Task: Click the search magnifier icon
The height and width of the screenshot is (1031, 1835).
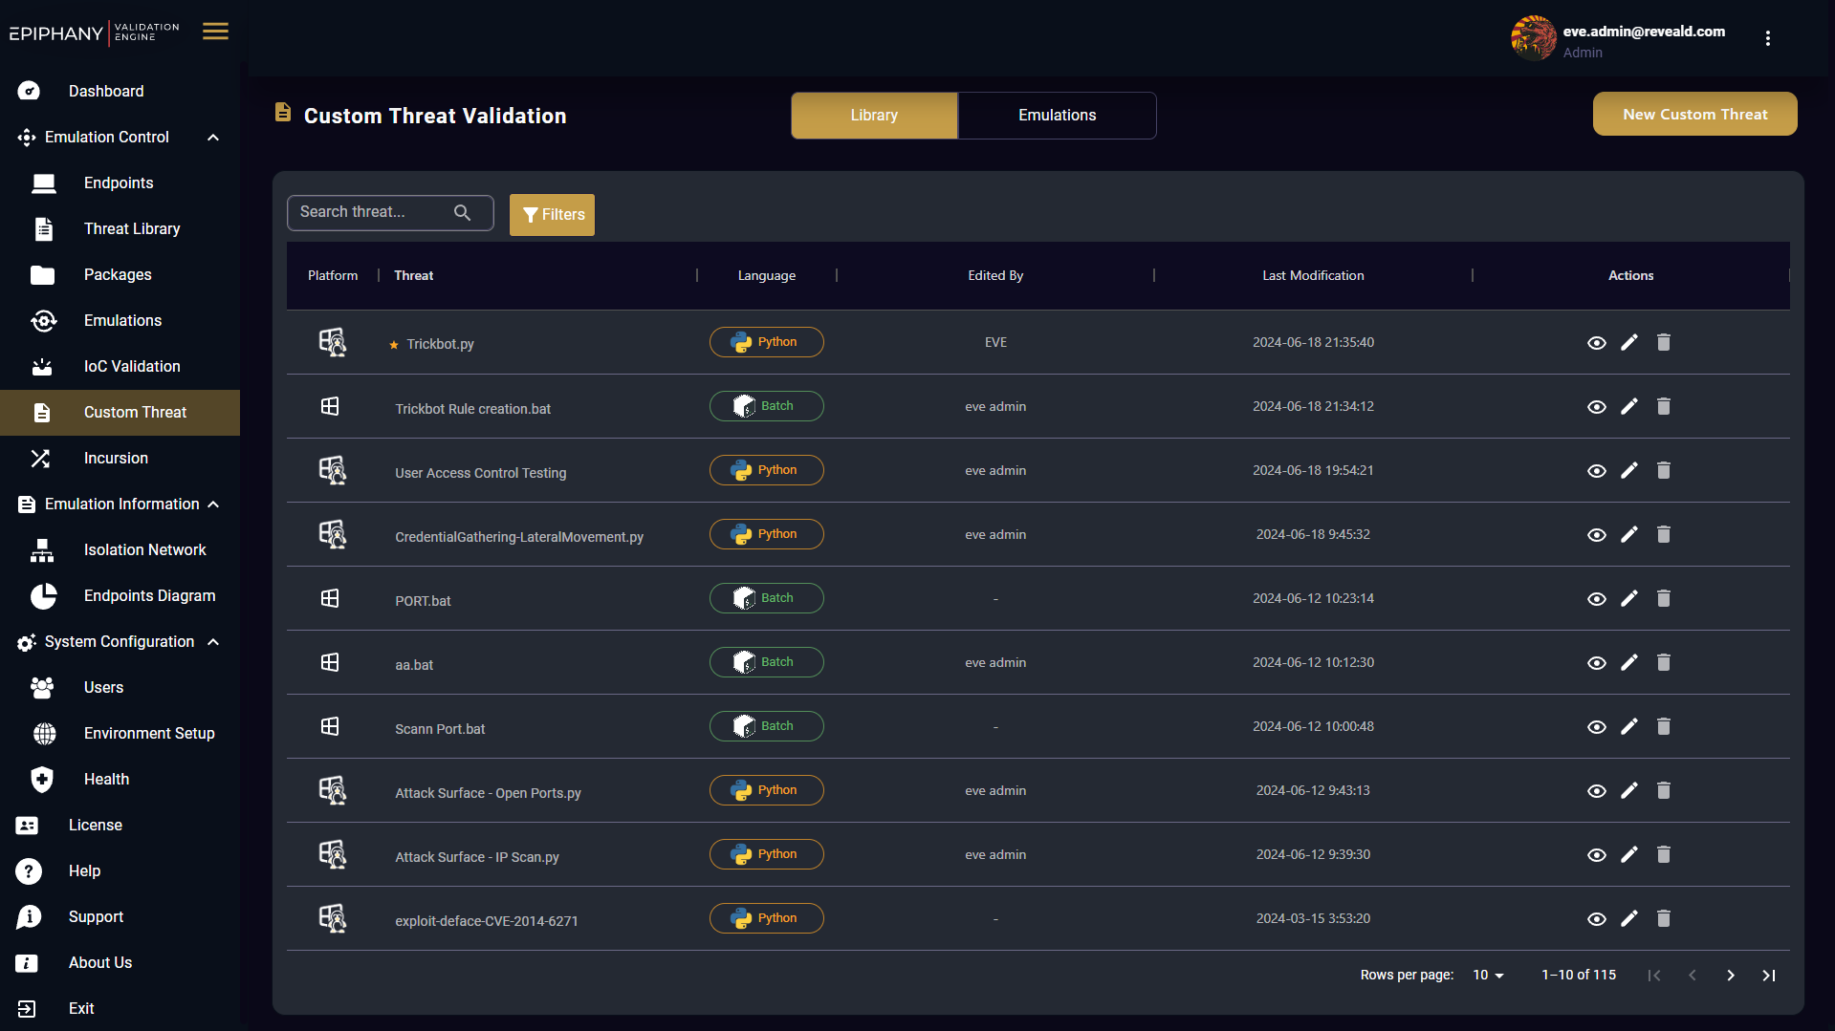Action: (x=462, y=212)
